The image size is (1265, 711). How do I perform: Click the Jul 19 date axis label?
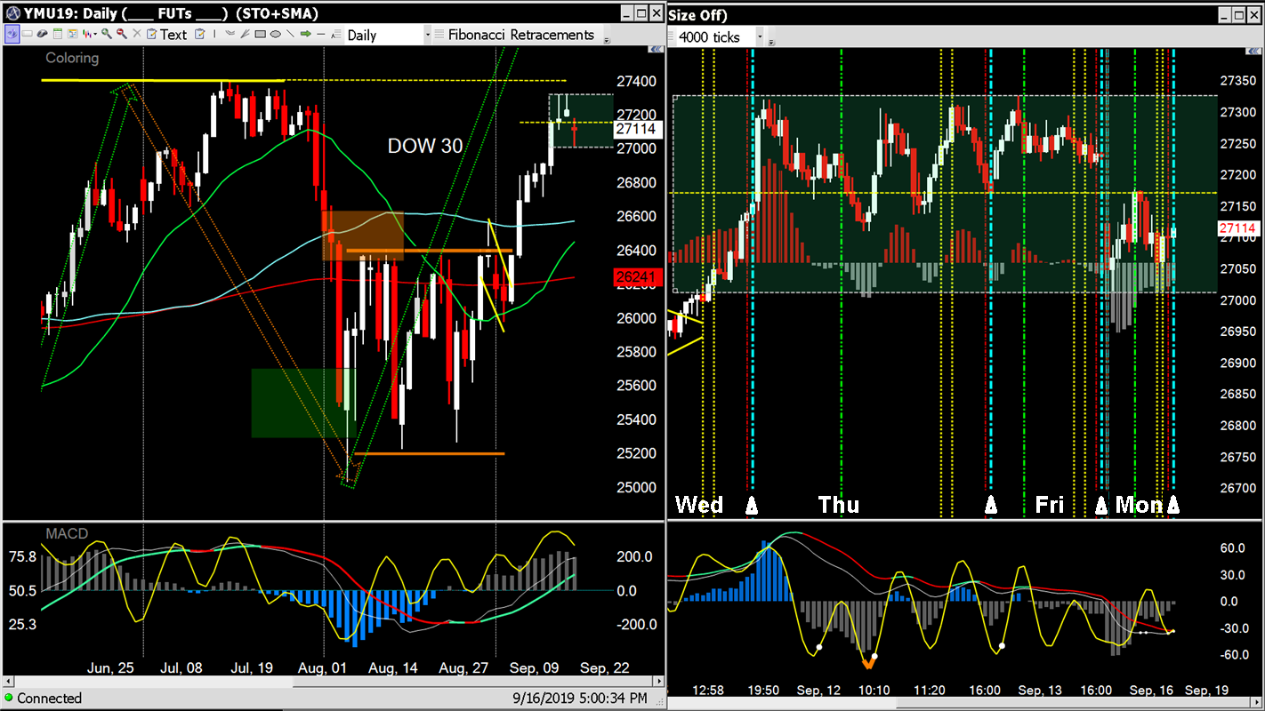pyautogui.click(x=252, y=667)
